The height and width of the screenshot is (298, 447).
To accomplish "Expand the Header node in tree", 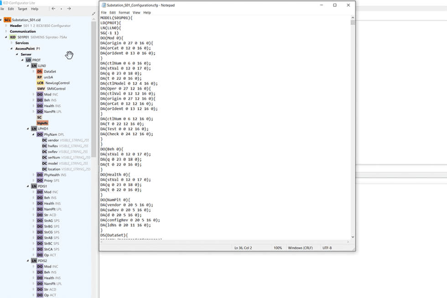I will coord(6,26).
